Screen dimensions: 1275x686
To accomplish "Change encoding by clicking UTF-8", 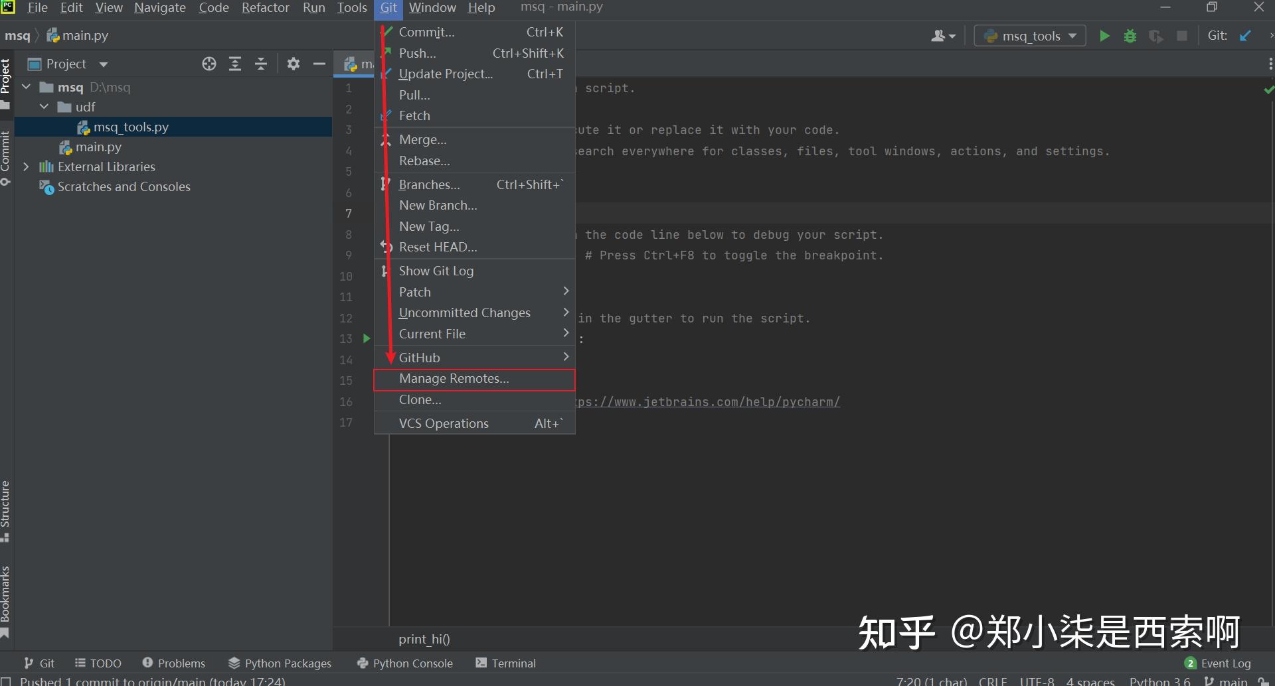I will click(x=1035, y=680).
